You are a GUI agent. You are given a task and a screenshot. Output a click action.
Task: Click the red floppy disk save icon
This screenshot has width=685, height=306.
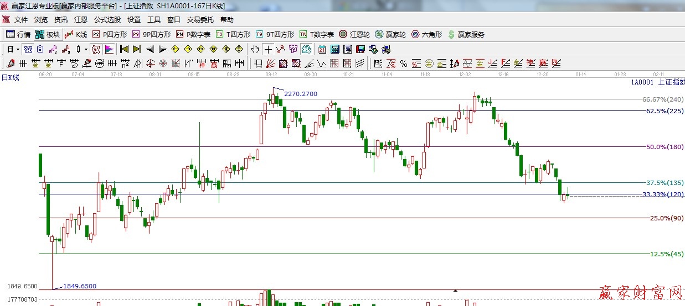click(360, 49)
